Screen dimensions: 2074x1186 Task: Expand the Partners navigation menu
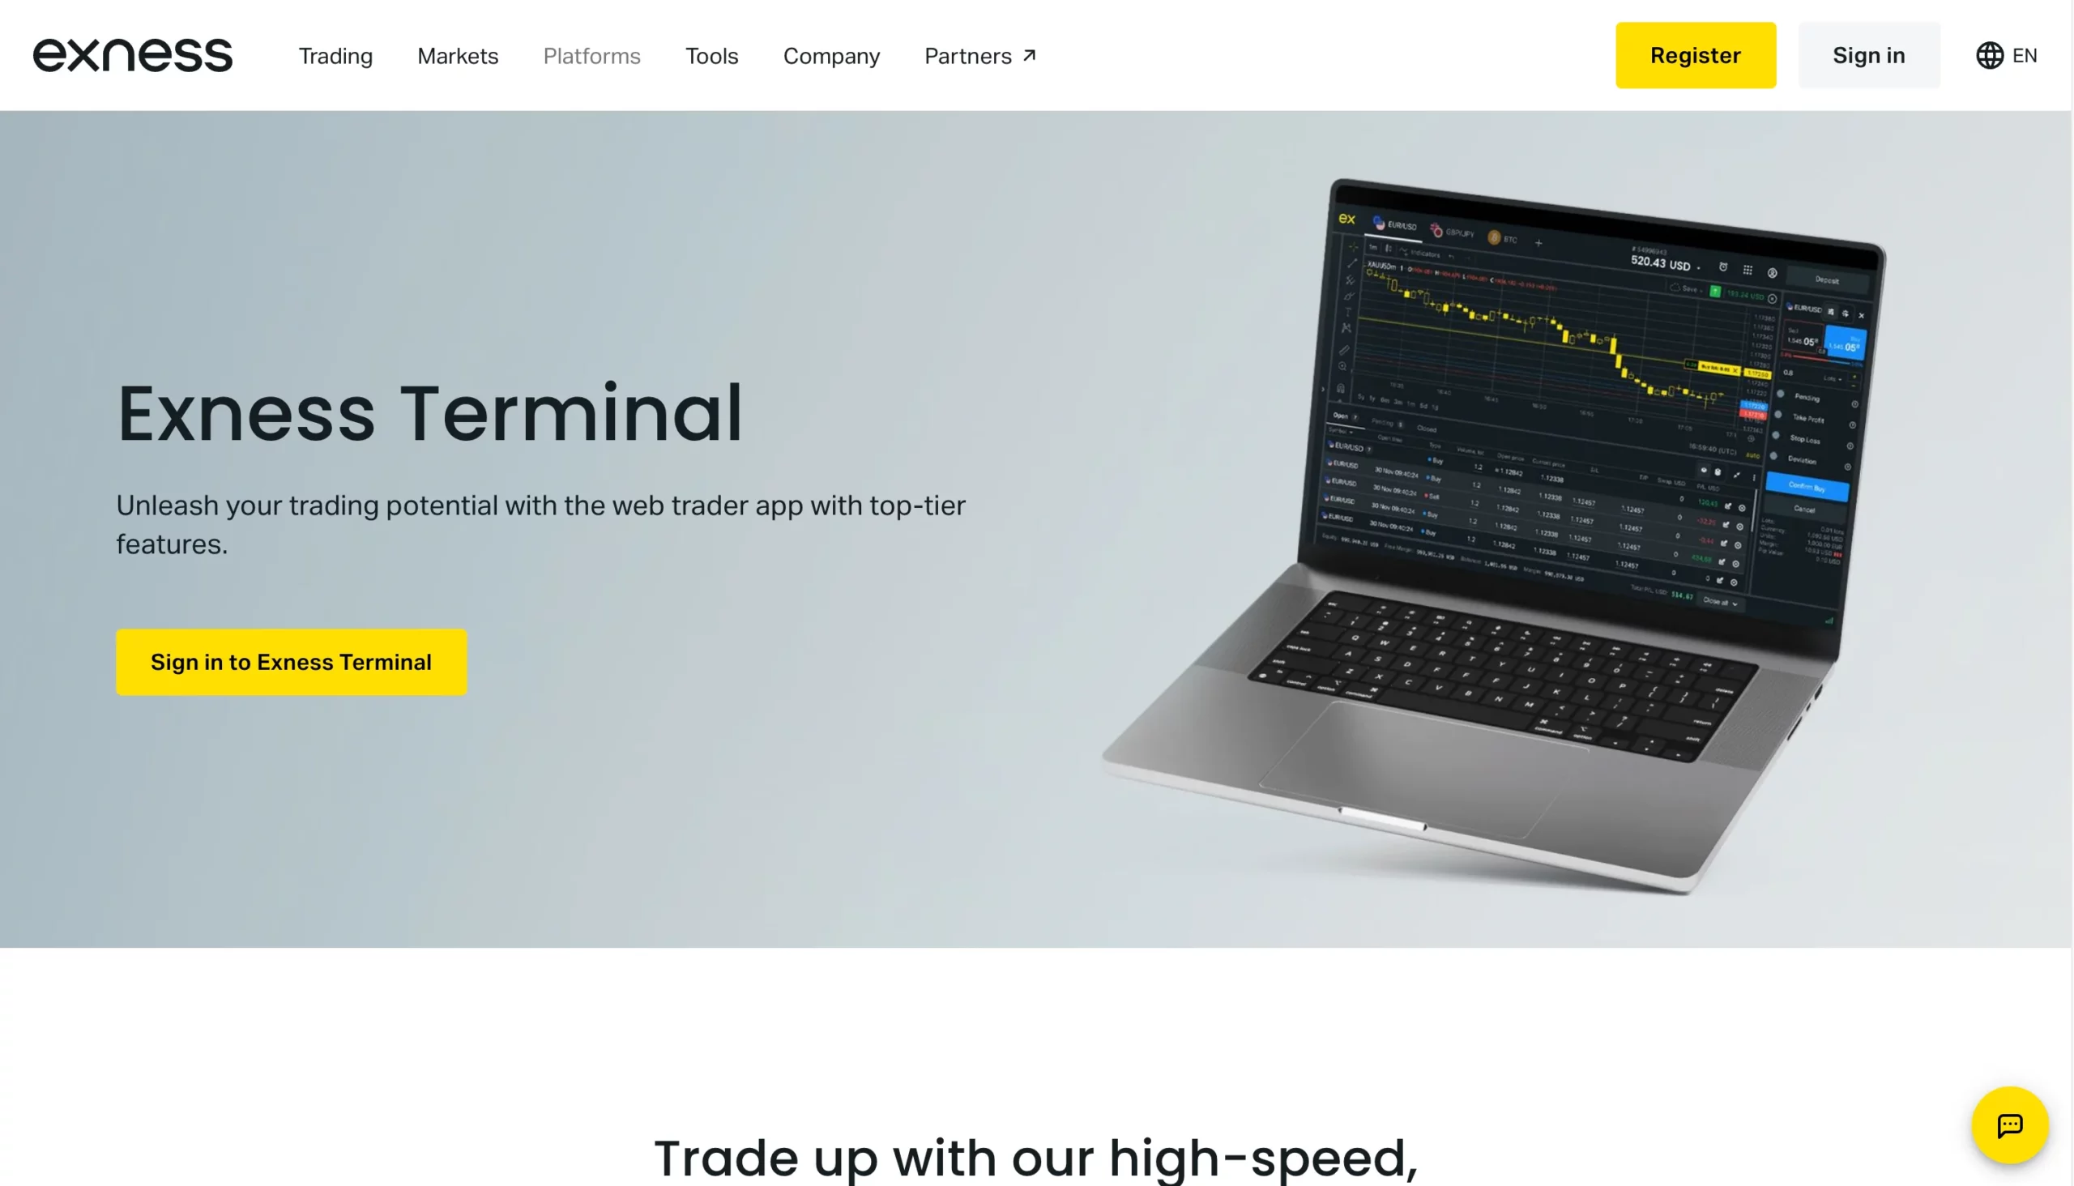coord(979,56)
